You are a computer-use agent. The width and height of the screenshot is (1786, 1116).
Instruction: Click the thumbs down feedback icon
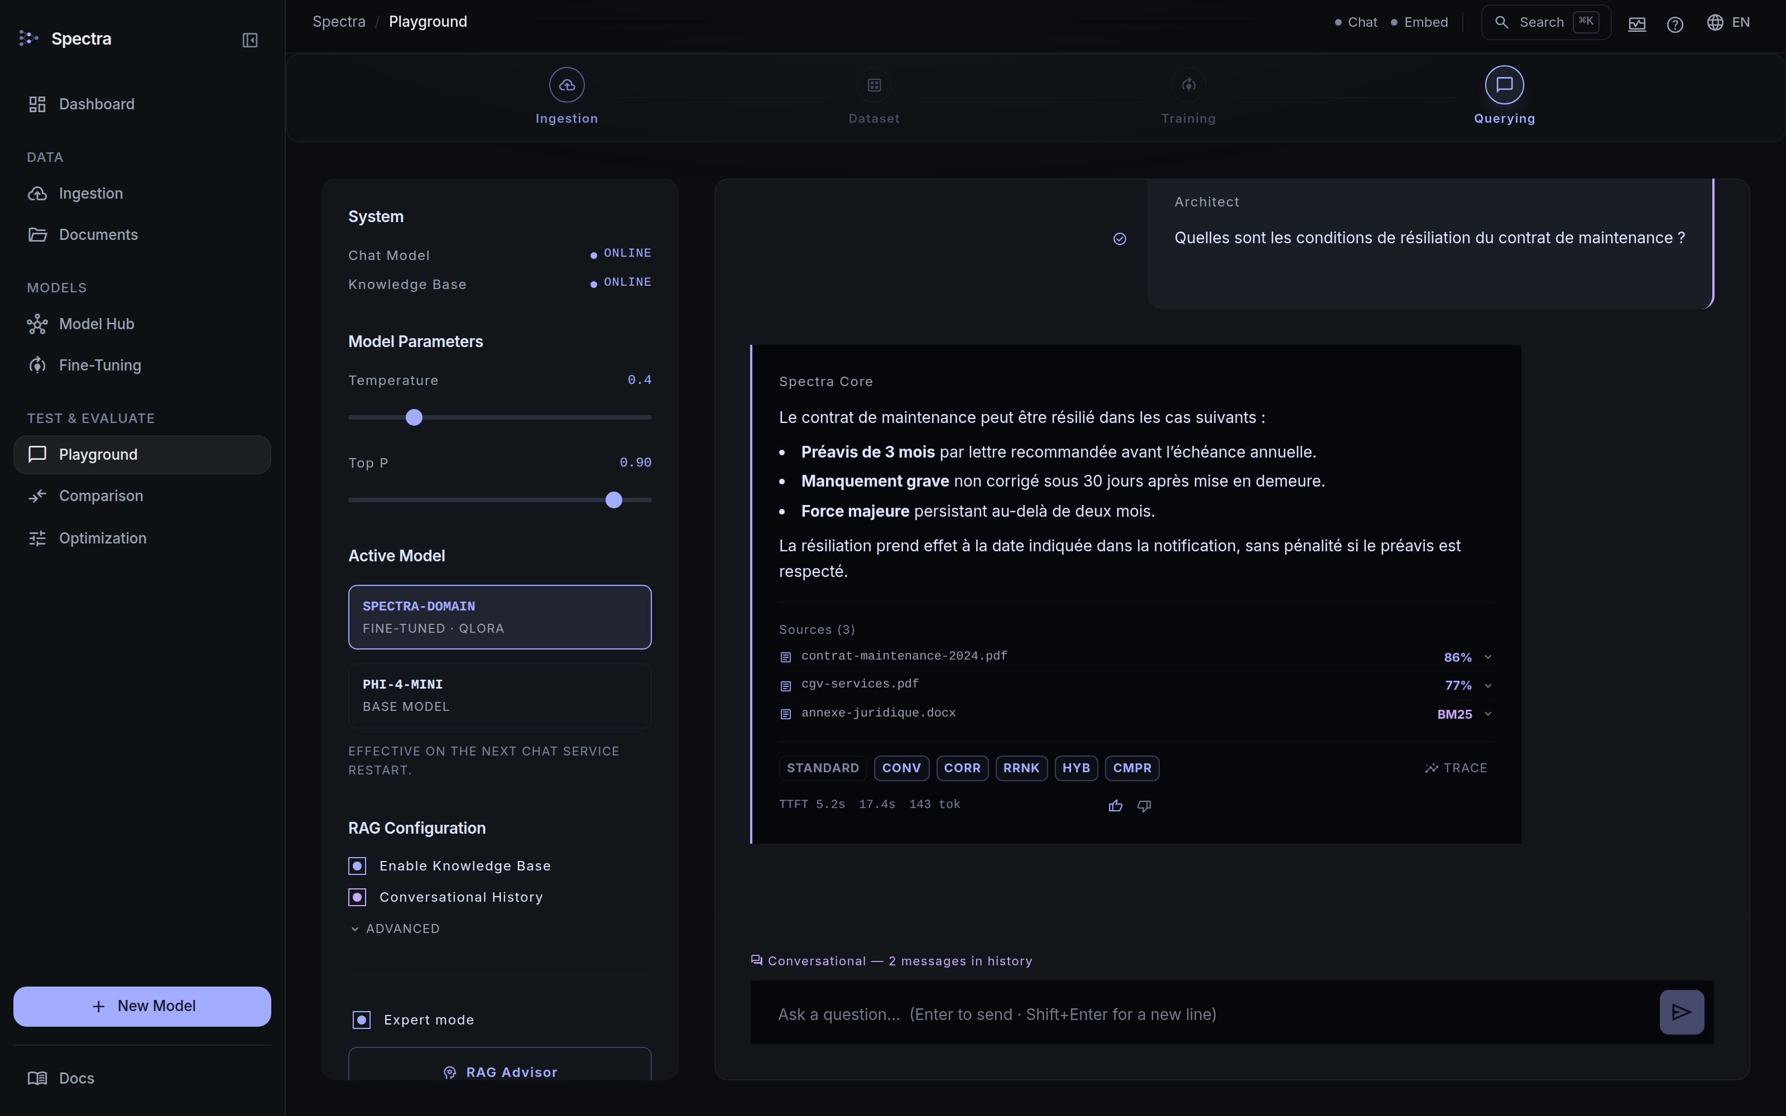point(1144,805)
